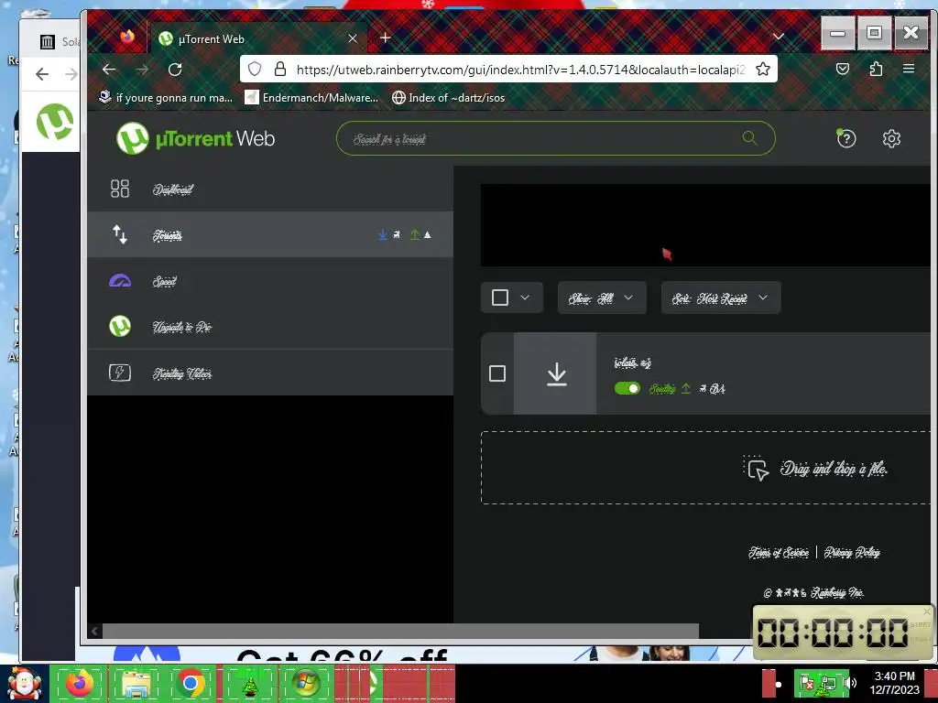Click the Dashboard grid icon
938x703 pixels.
(x=120, y=189)
